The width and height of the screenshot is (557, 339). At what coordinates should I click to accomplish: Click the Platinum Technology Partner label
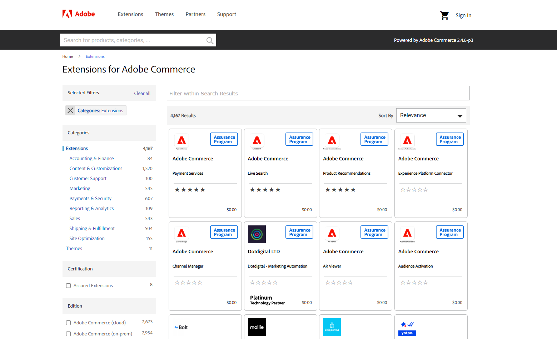tap(267, 300)
